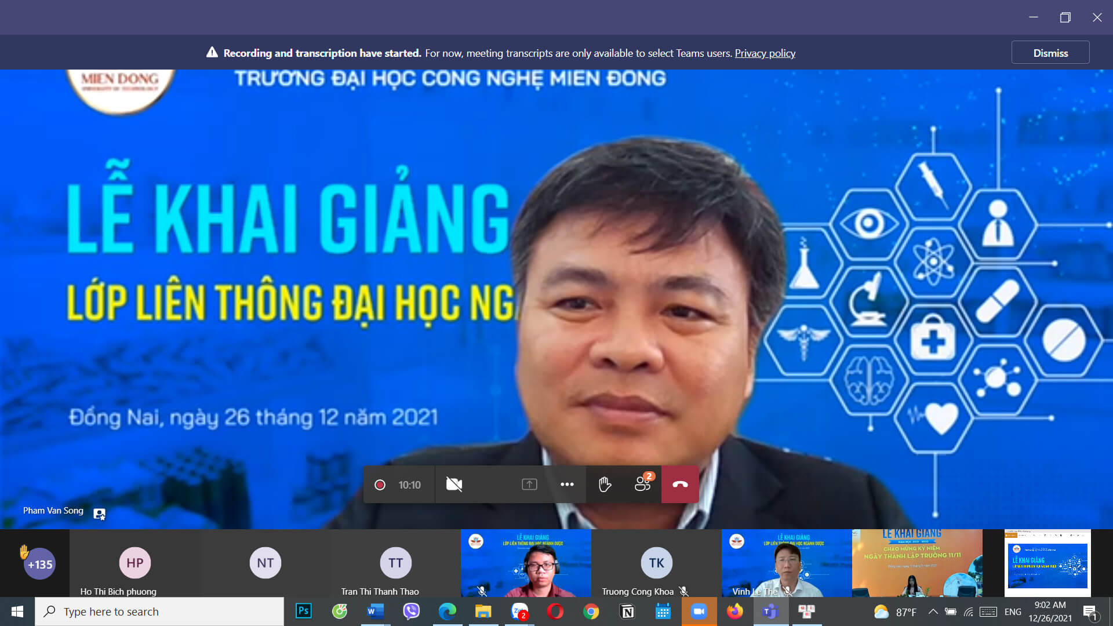Launch Firefox from the taskbar
This screenshot has width=1113, height=626.
[735, 611]
